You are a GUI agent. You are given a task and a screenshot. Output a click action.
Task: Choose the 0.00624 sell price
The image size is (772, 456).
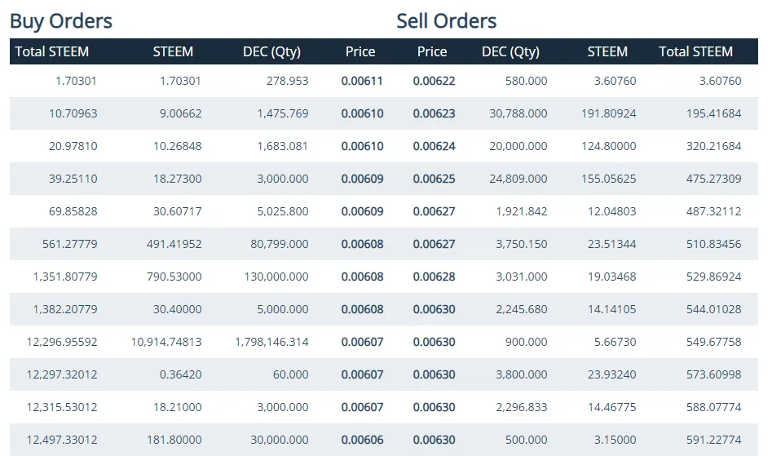tap(434, 146)
